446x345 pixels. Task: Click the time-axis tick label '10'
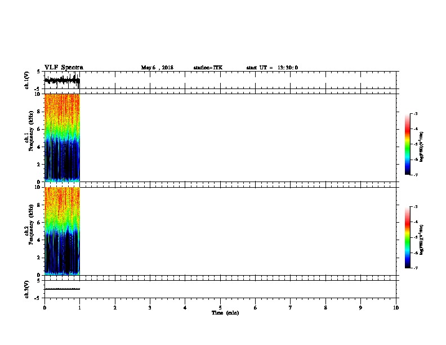coord(396,307)
